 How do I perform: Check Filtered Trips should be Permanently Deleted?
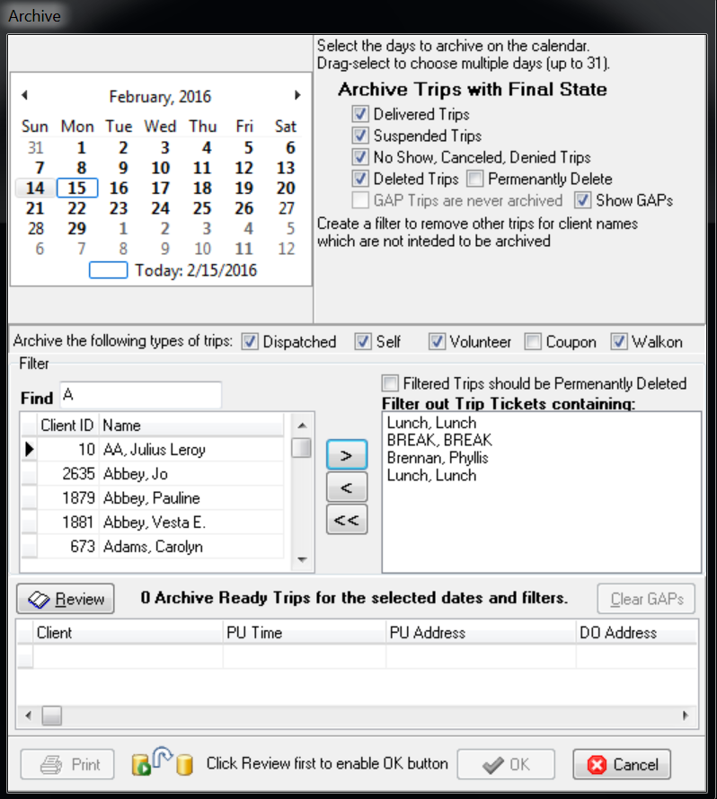pos(390,383)
